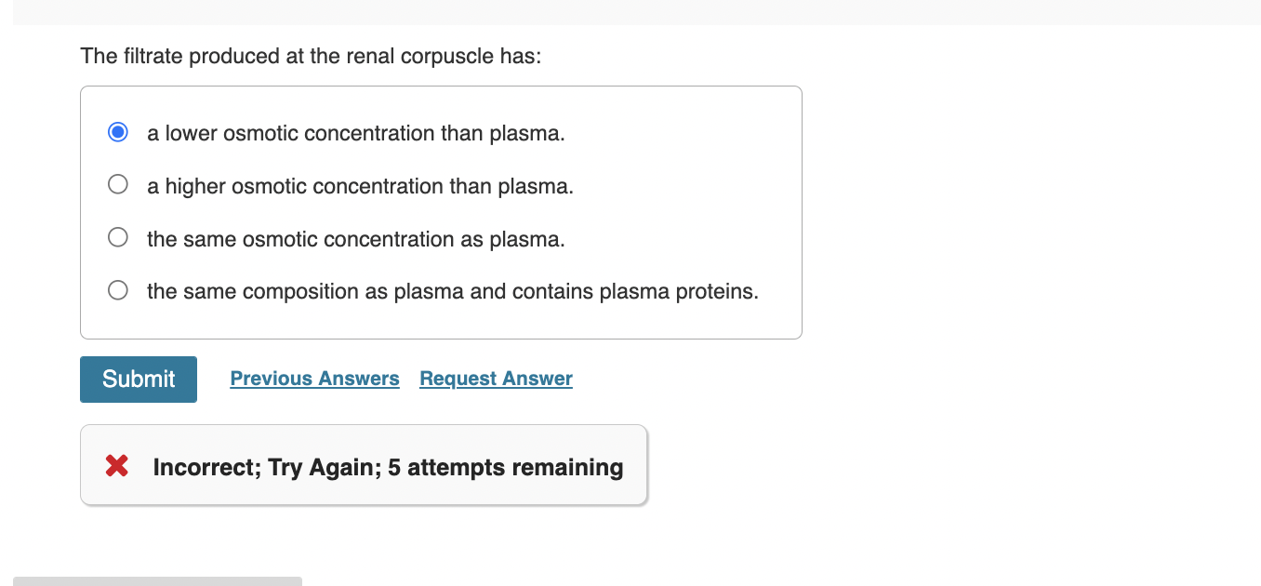The height and width of the screenshot is (586, 1261).
Task: Click the 'same composition as plasma' option text
Action: pos(452,291)
